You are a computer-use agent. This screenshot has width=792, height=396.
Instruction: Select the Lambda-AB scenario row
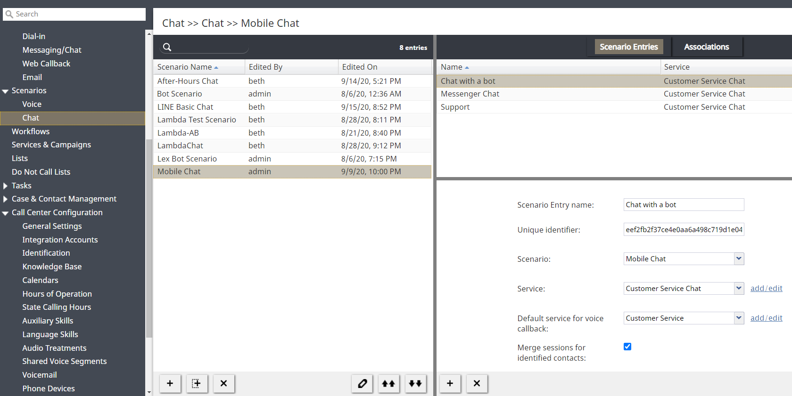(292, 133)
